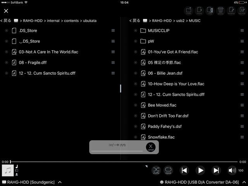Click the delete trash icon
The width and height of the screenshot is (248, 186).
point(220,10)
